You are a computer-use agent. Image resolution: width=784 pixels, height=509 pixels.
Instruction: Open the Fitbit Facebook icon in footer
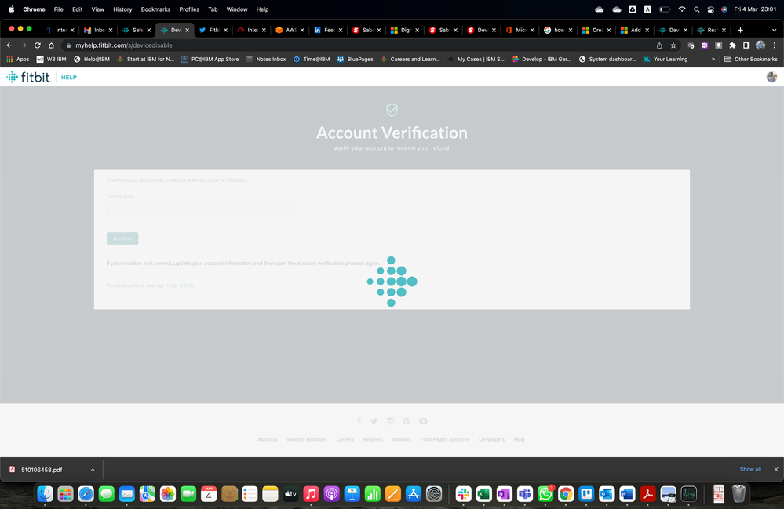[x=359, y=421]
